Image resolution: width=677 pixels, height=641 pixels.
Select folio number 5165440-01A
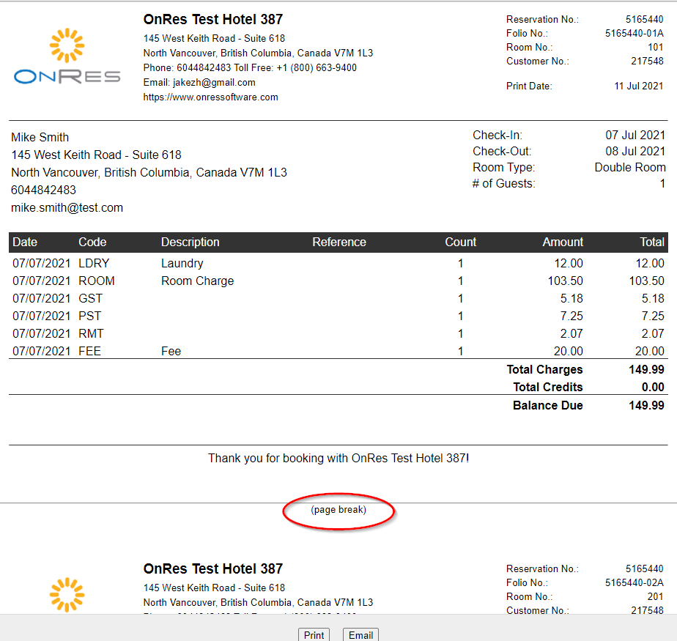pos(635,33)
